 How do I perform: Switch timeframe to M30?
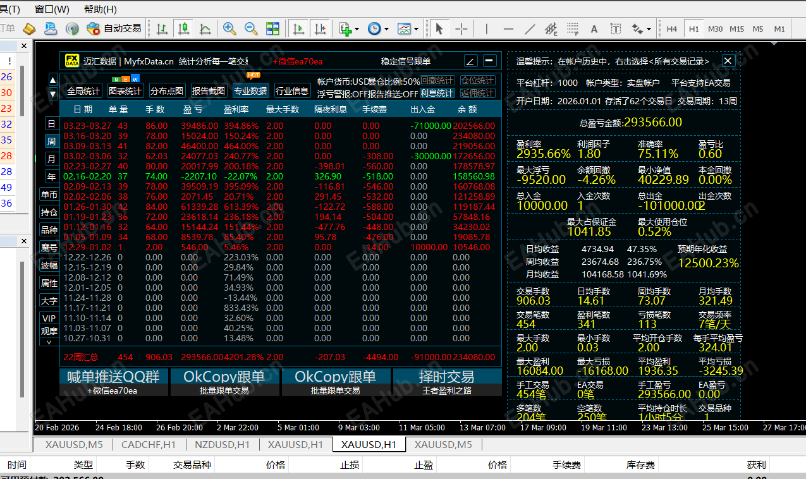tap(716, 28)
